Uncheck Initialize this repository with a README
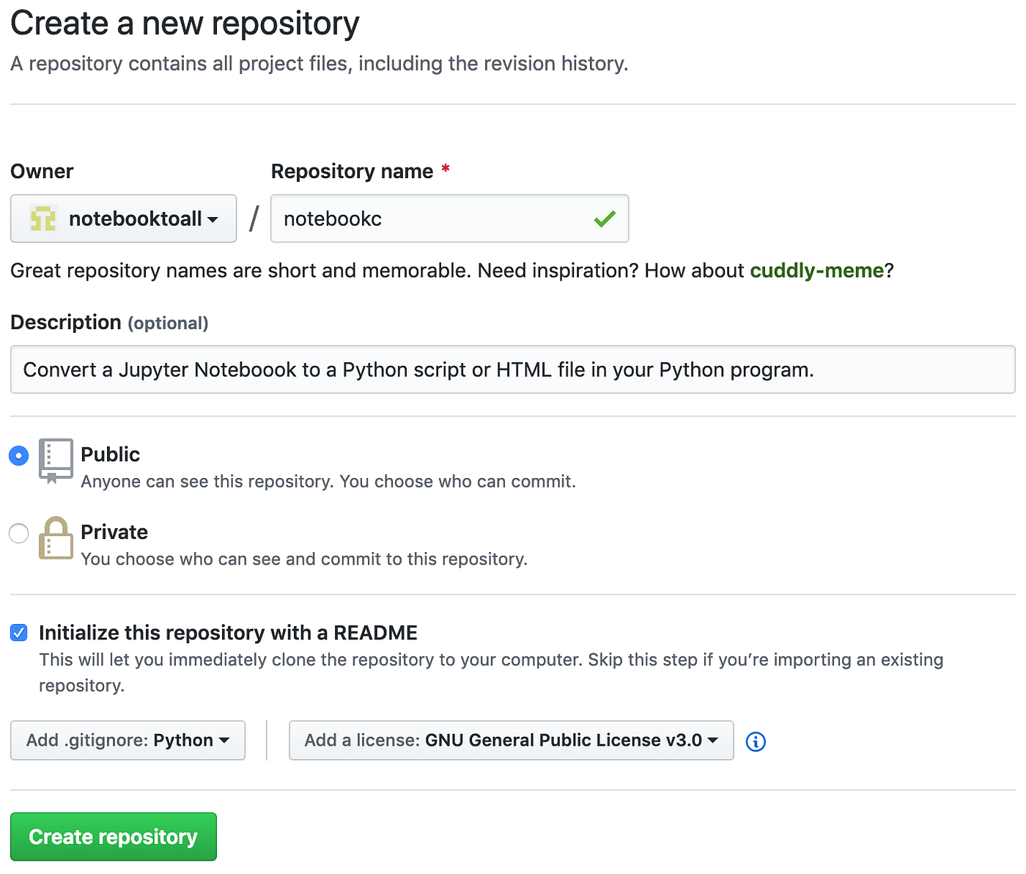The image size is (1026, 874). click(19, 633)
